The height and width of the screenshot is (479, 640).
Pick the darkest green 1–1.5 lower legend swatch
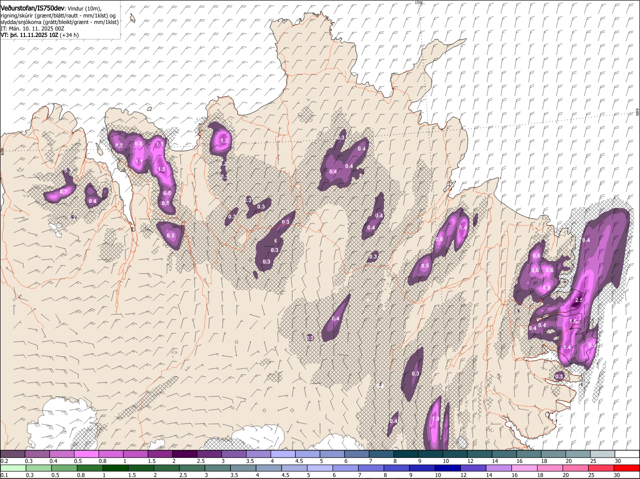click(x=115, y=468)
